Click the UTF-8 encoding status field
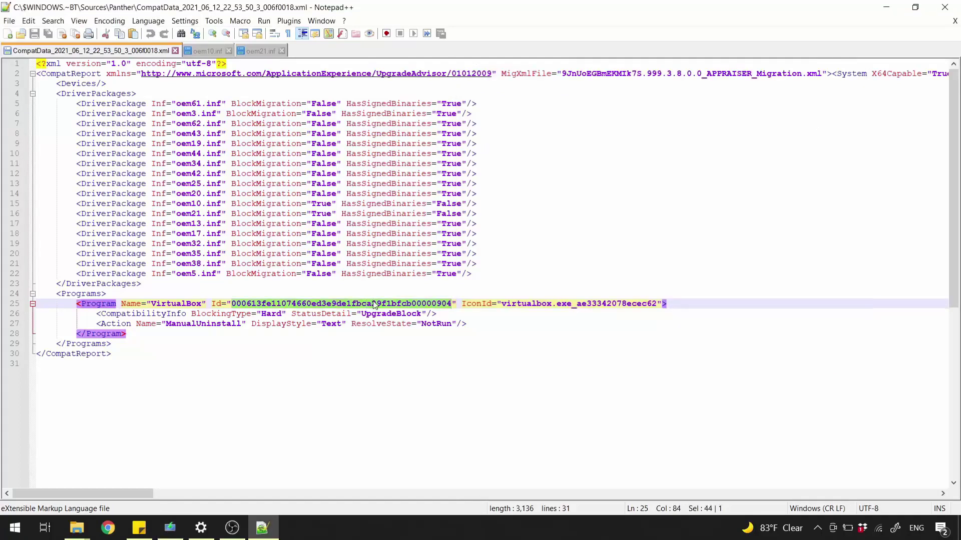The height and width of the screenshot is (540, 961). pos(868,508)
